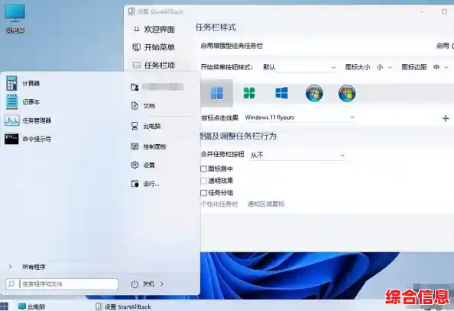Open This PC (此电脑) in start menu
454x311 pixels.
[x=146, y=127]
